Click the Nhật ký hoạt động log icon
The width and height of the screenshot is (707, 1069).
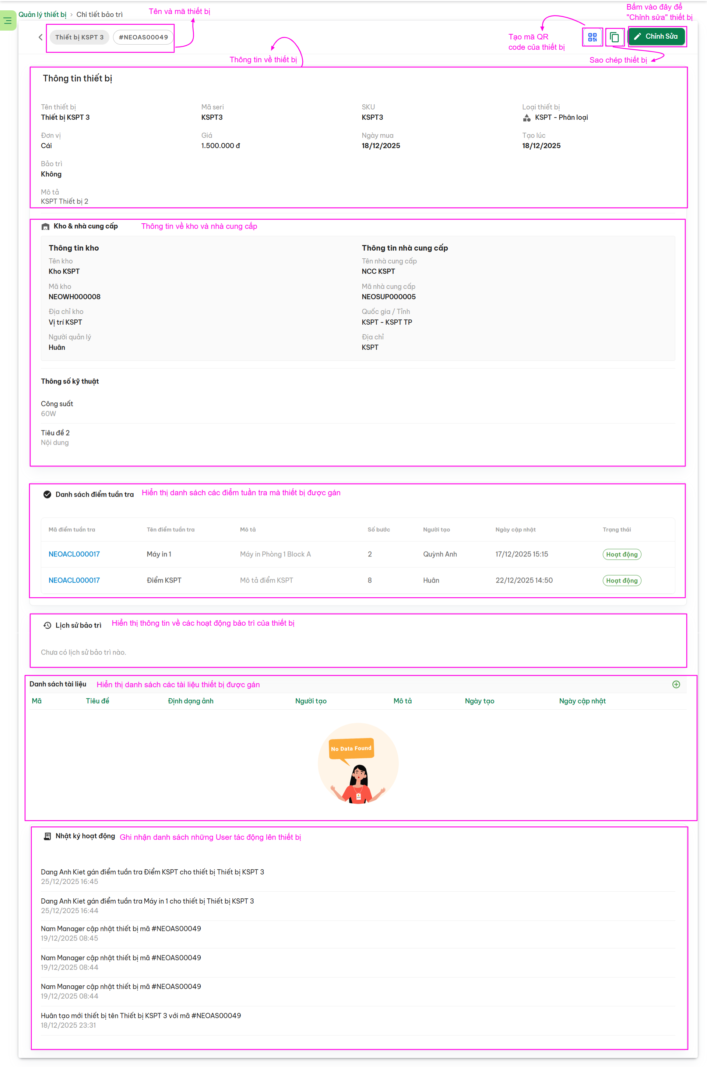coord(48,836)
